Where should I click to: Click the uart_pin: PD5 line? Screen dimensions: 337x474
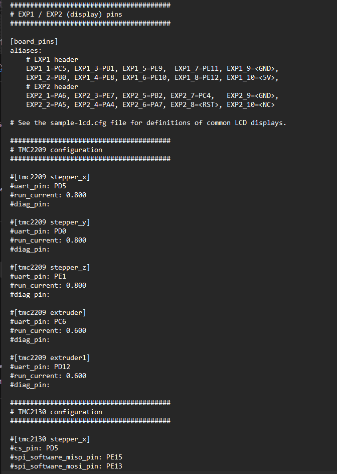click(x=38, y=186)
